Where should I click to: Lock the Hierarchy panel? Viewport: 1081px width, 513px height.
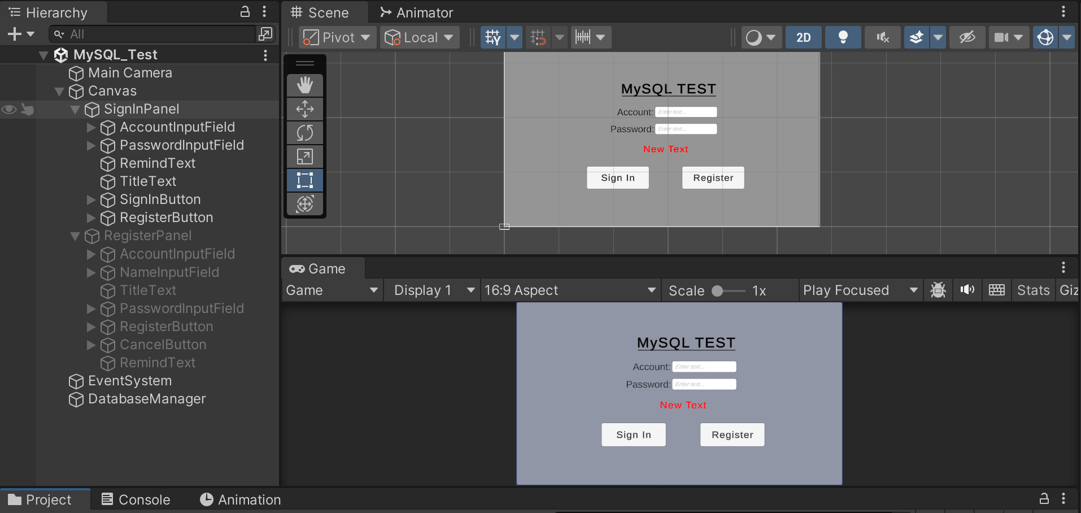(245, 11)
